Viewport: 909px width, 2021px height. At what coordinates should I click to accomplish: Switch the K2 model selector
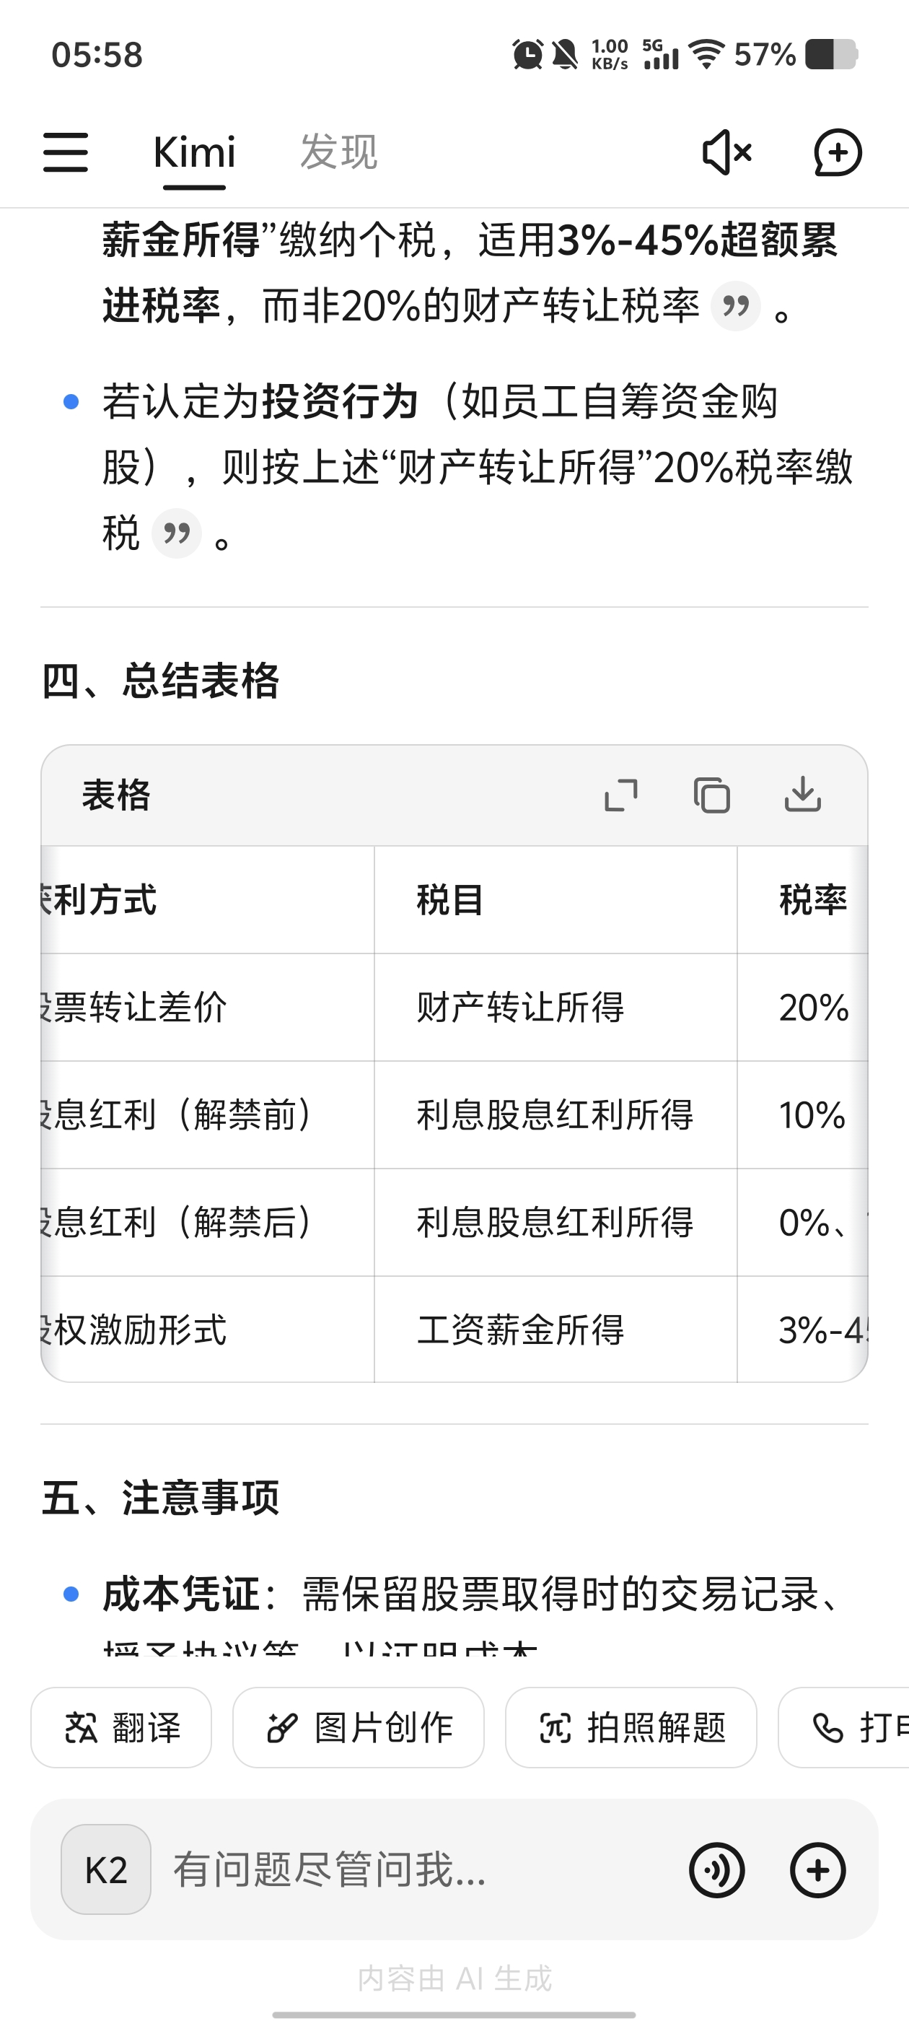click(x=106, y=1869)
